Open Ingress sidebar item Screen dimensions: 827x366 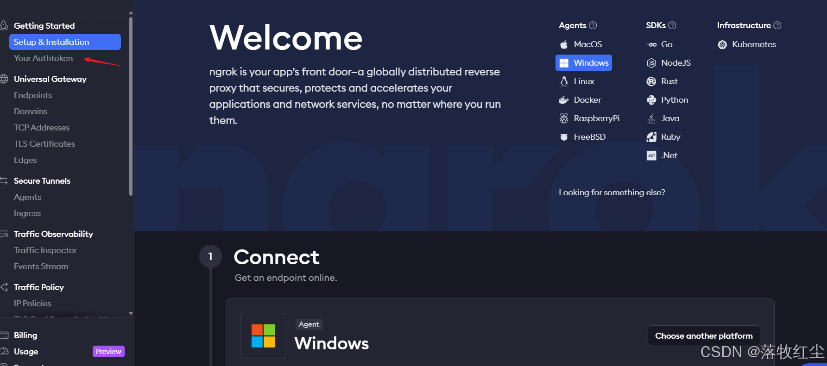pyautogui.click(x=27, y=213)
